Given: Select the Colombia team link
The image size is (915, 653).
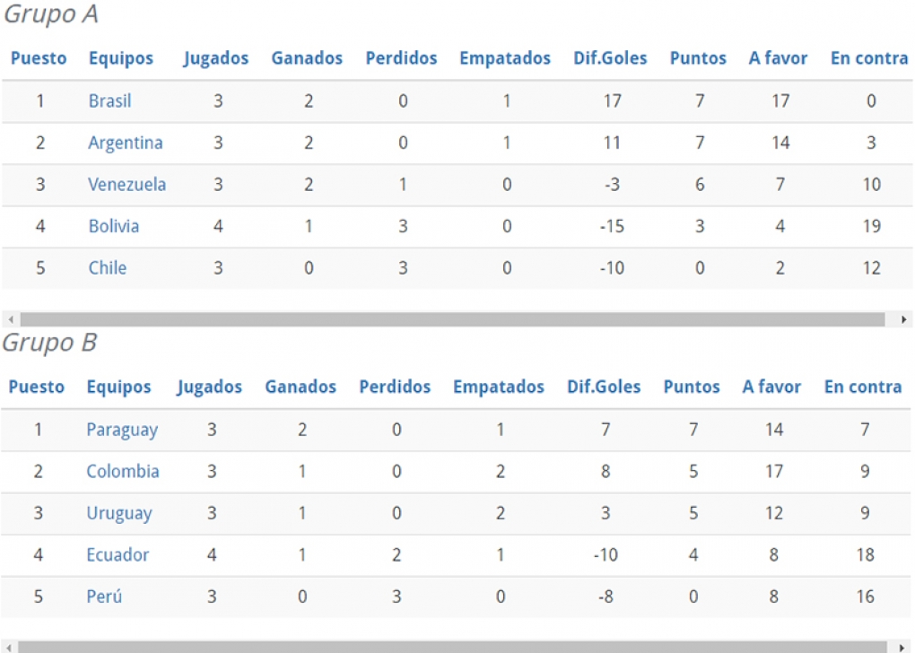Looking at the screenshot, I should click(123, 472).
